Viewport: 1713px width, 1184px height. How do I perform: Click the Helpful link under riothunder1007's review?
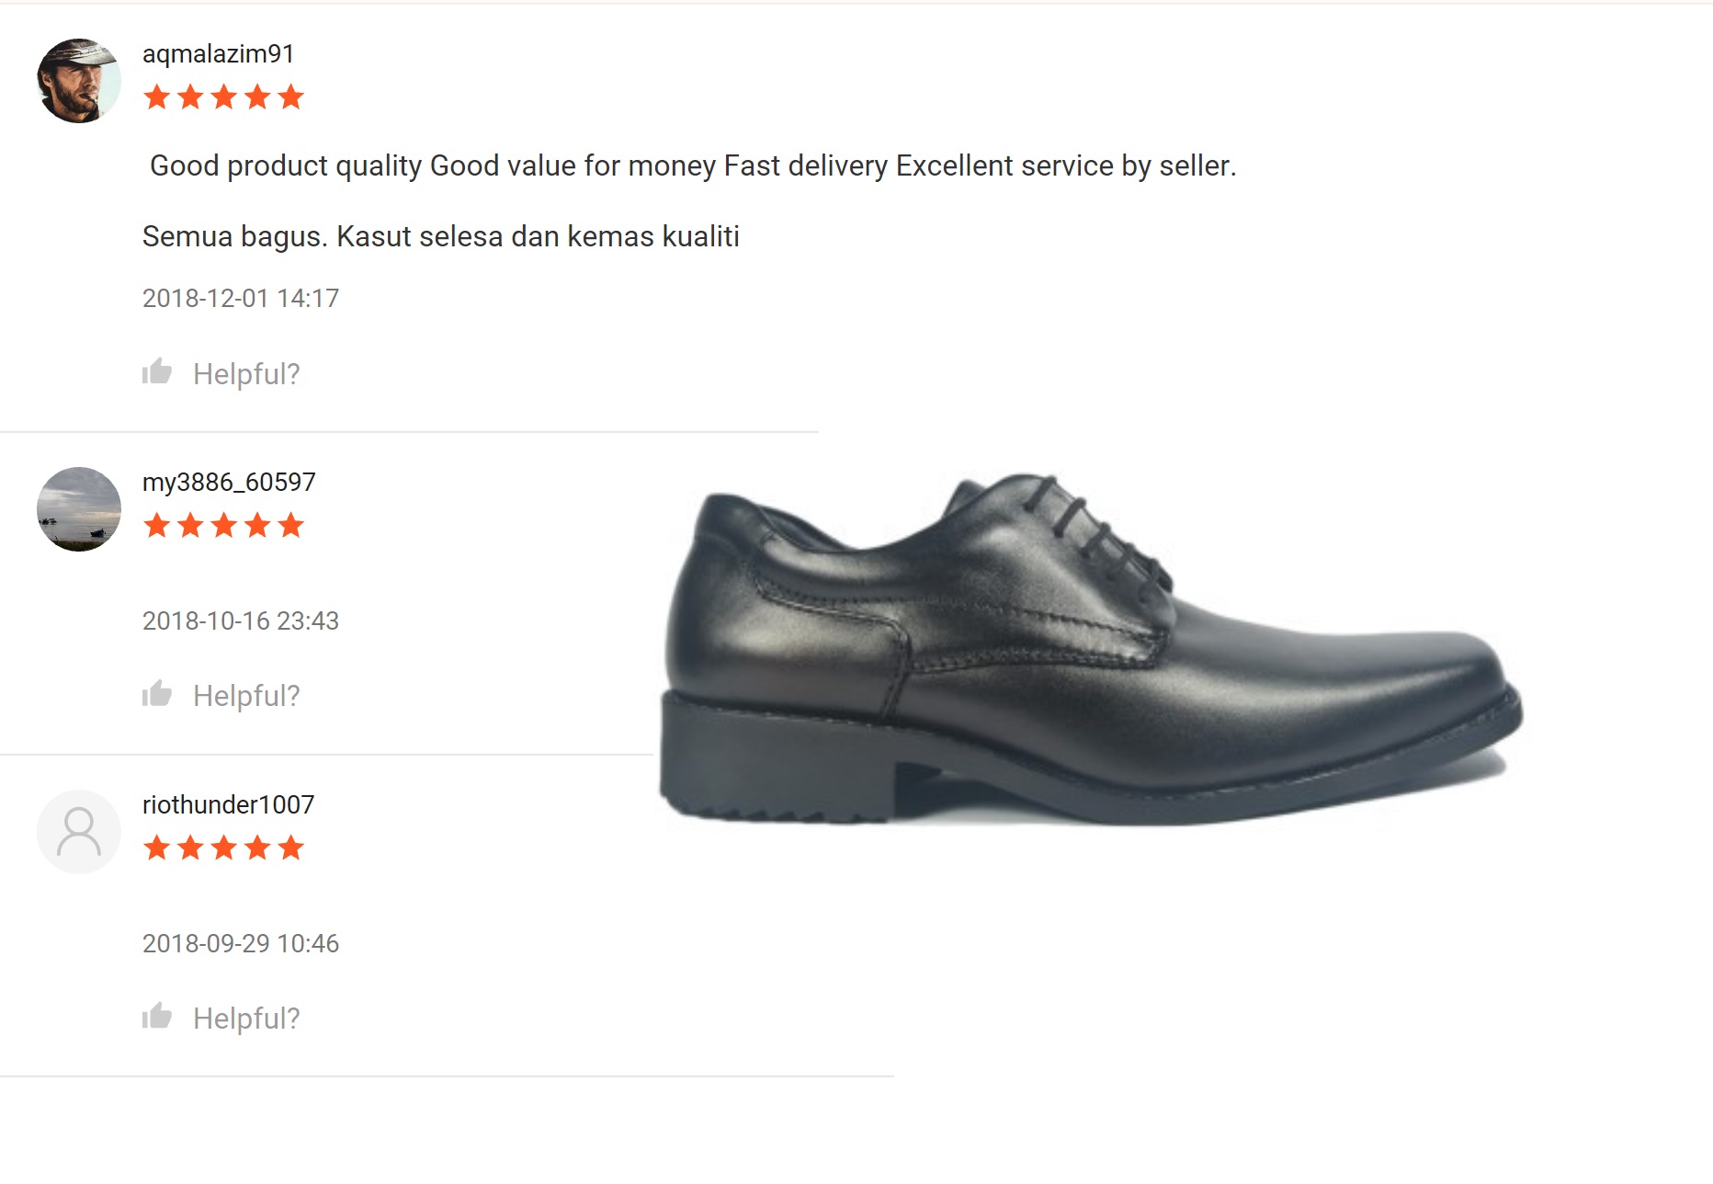point(245,1018)
